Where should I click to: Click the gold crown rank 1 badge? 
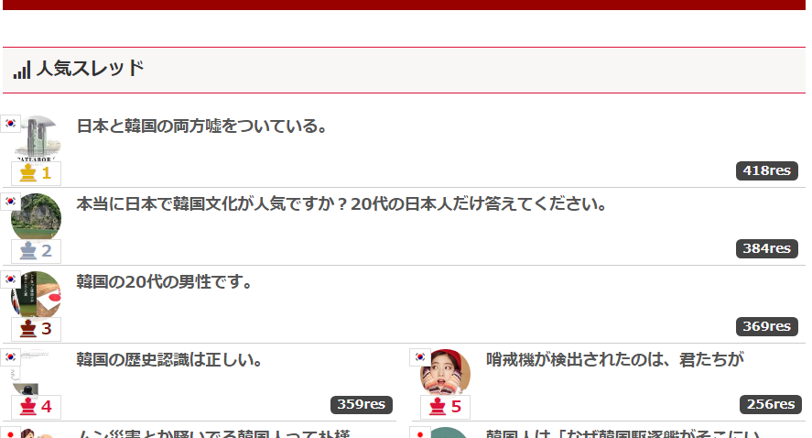[36, 173]
